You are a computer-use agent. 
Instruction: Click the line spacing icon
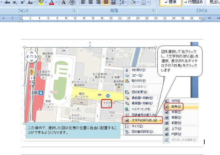(x=121, y=2)
